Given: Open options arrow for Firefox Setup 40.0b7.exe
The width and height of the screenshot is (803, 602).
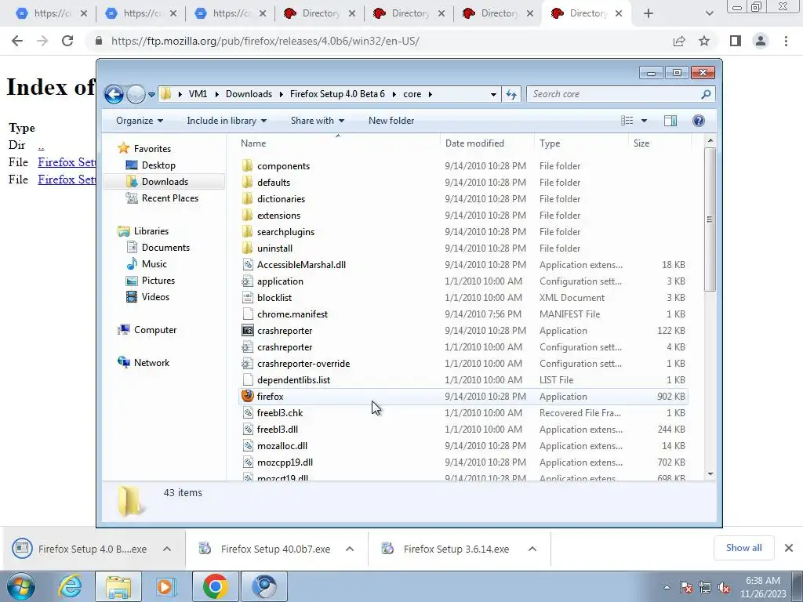Looking at the screenshot, I should coord(350,549).
